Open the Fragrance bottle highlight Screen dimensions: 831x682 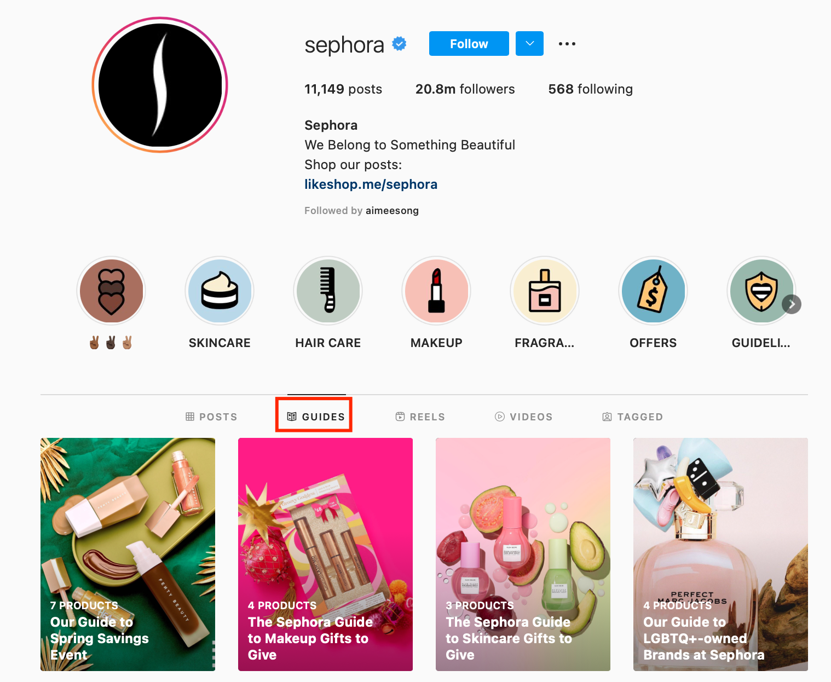point(545,291)
